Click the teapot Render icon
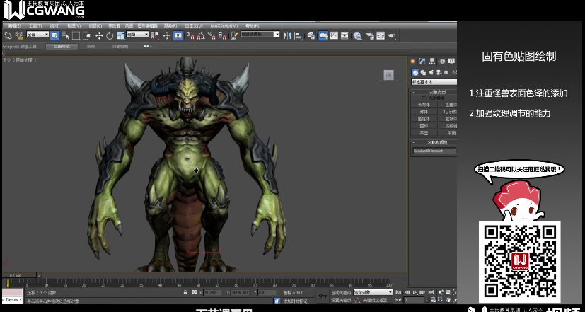Screen dimensions: 585x312 click(x=391, y=35)
